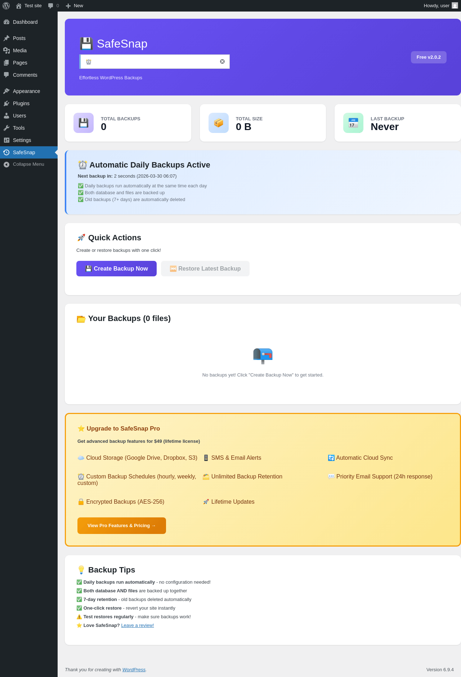Click the SafeSnap backup clock icon in sidebar
Viewport: 461px width, 677px height.
[6, 152]
